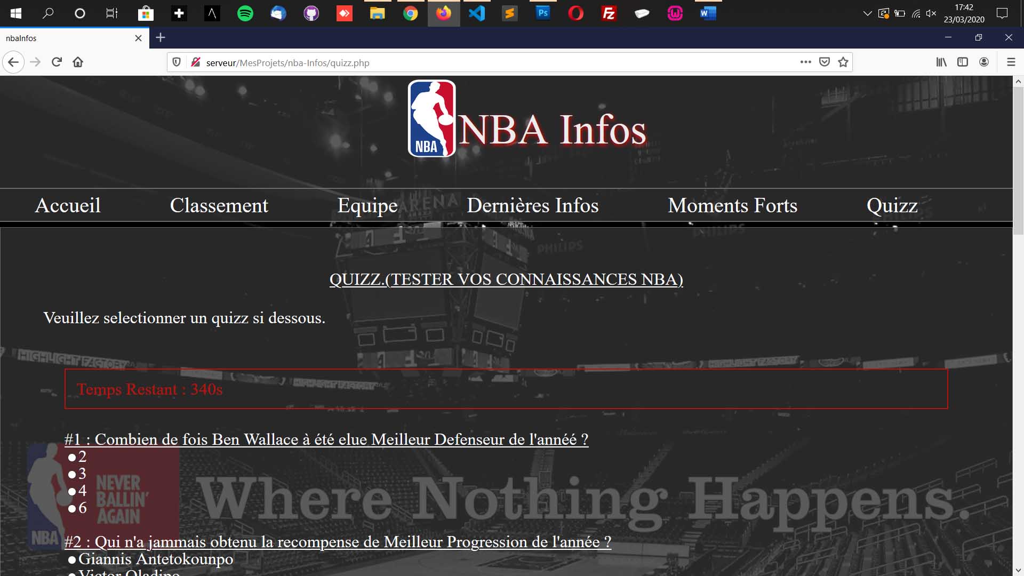Open the page actions ellipsis menu
The width and height of the screenshot is (1024, 576).
coord(805,62)
